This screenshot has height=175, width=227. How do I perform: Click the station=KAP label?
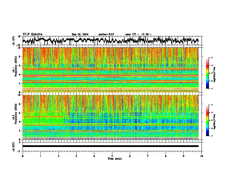pyautogui.click(x=106, y=34)
